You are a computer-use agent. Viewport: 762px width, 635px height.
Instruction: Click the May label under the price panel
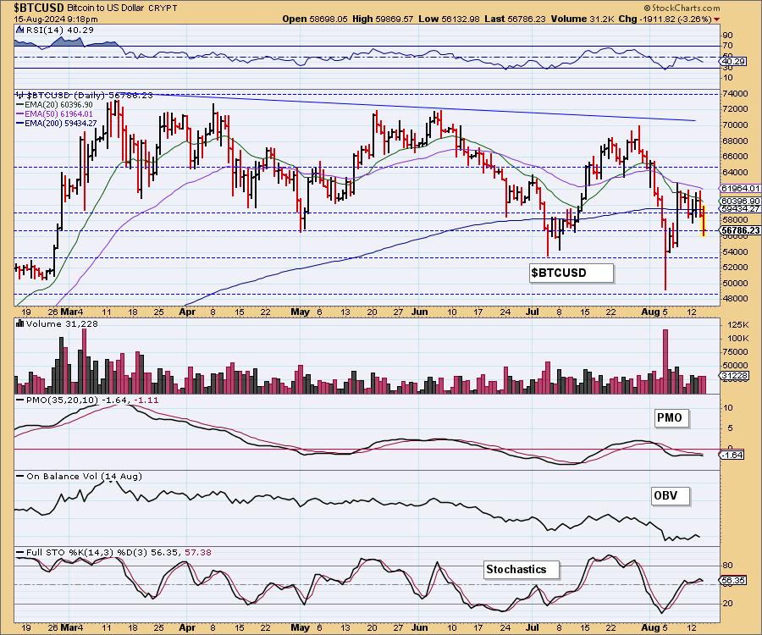click(x=301, y=312)
